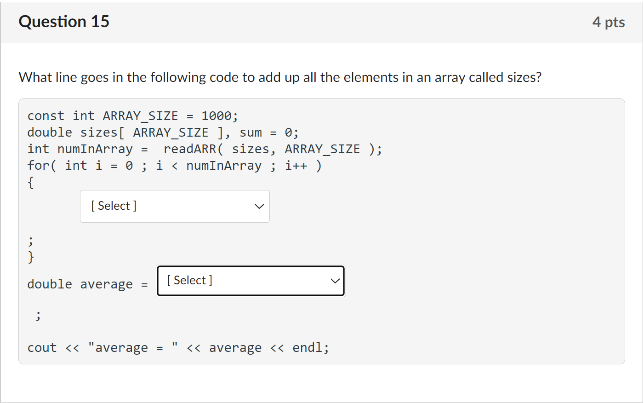The height and width of the screenshot is (403, 644).
Task: Click the semicolon below the average dropdown
Action: point(38,315)
